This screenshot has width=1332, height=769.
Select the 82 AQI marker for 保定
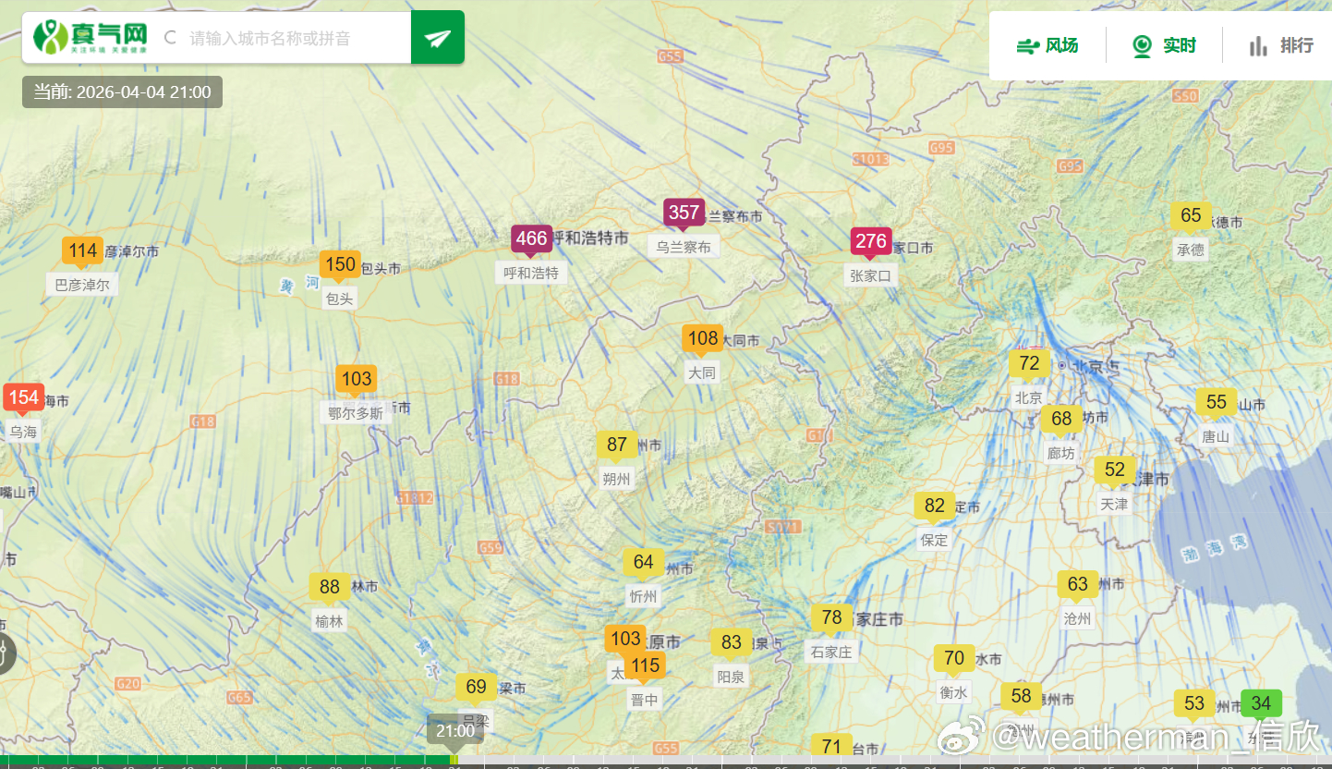click(x=935, y=506)
